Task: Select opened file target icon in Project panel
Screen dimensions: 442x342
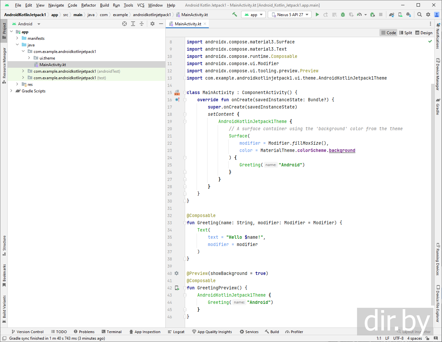Action: tap(124, 24)
